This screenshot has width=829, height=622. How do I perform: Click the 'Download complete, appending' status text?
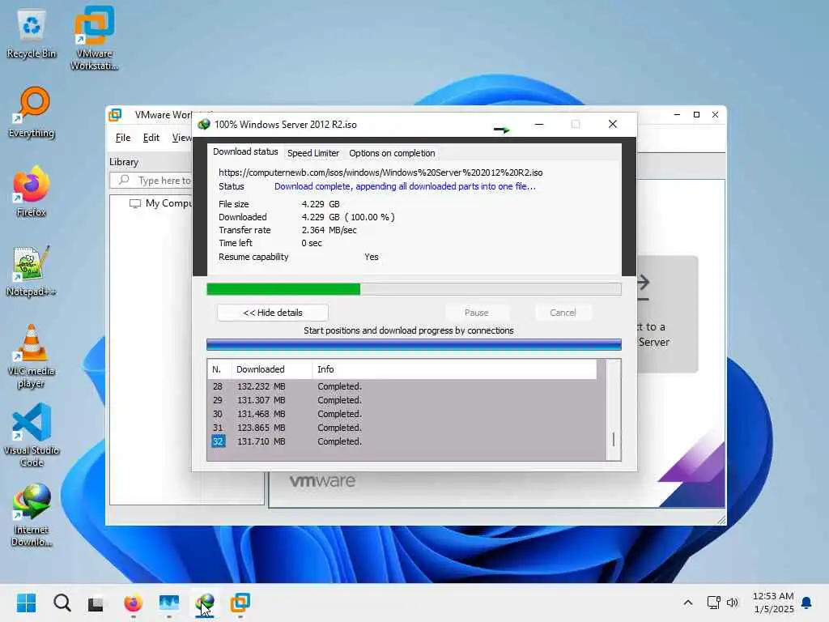tap(405, 186)
